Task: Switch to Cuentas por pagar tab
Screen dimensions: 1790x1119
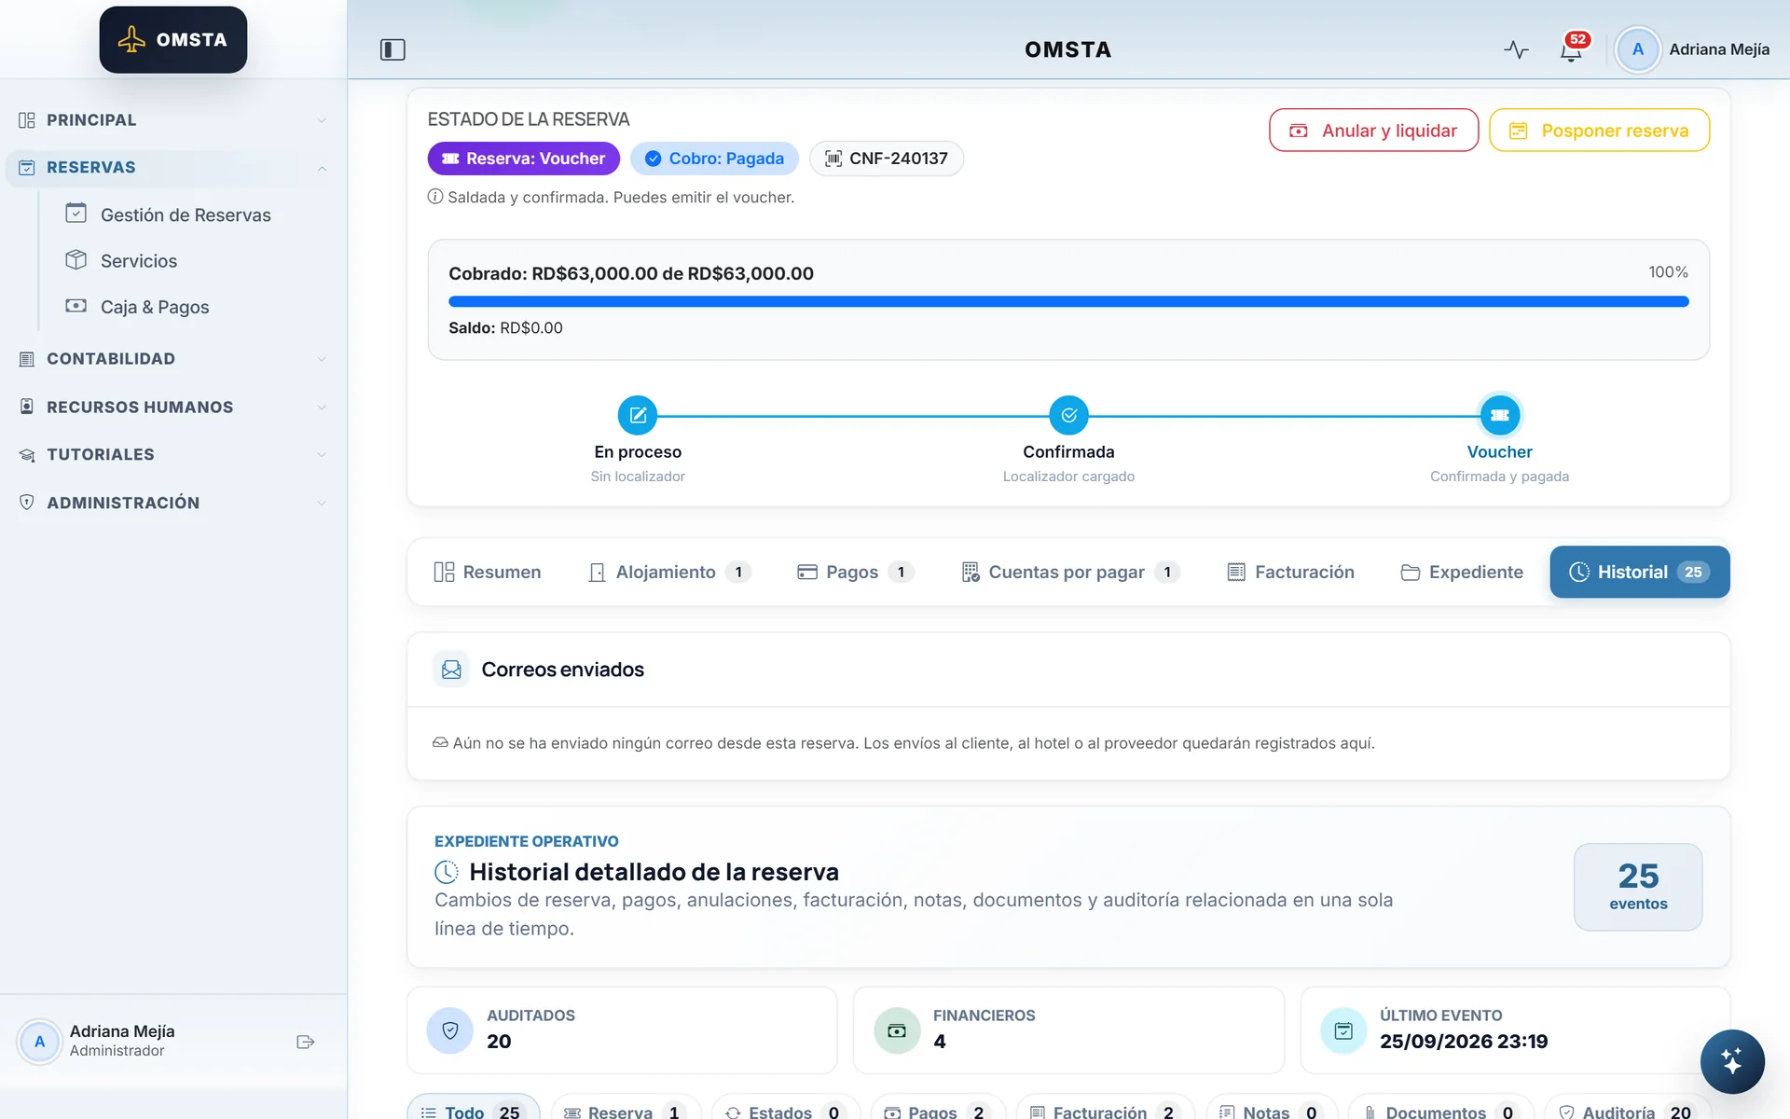Action: (x=1071, y=572)
